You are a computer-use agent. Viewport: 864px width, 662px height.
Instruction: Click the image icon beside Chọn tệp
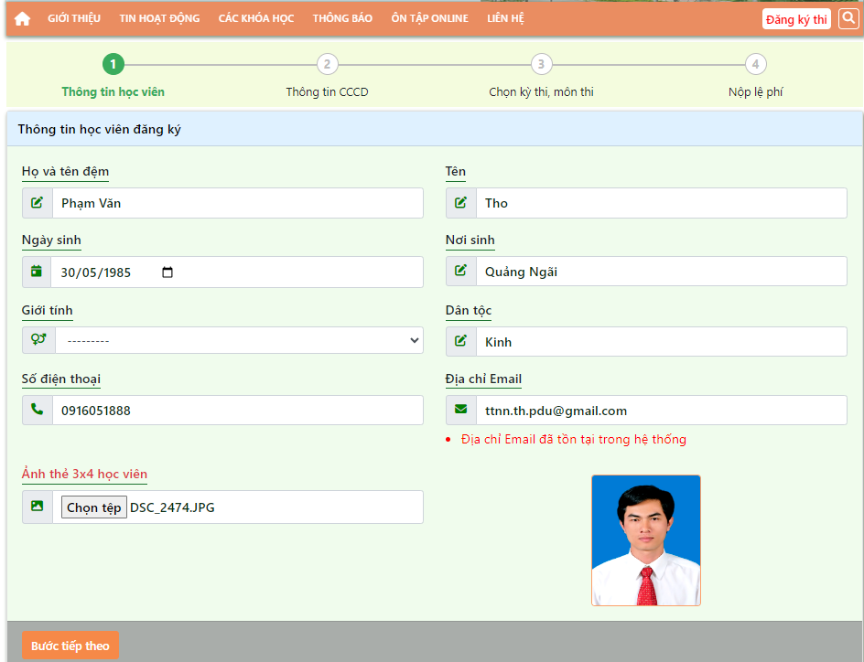[x=38, y=507]
